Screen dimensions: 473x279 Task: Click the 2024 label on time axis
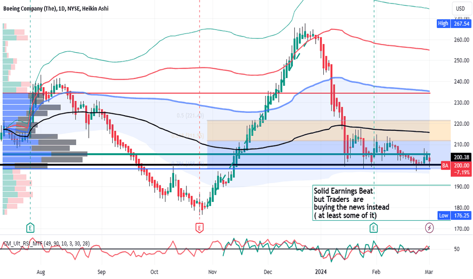tap(321, 272)
